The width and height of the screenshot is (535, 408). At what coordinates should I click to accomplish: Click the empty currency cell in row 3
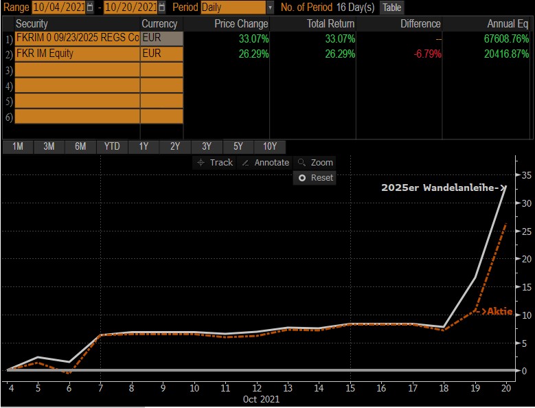pyautogui.click(x=161, y=70)
